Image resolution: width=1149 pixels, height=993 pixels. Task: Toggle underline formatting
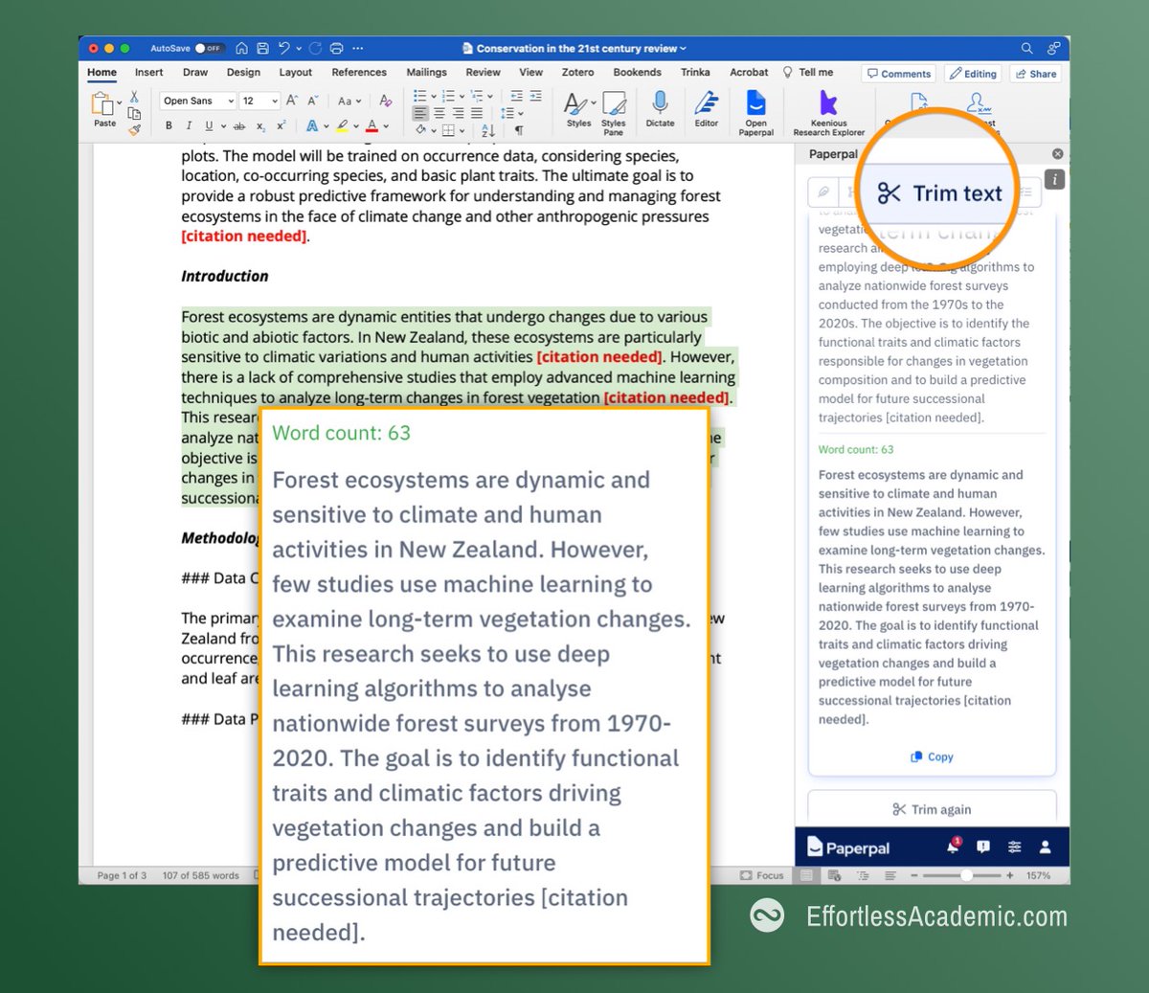(x=209, y=125)
